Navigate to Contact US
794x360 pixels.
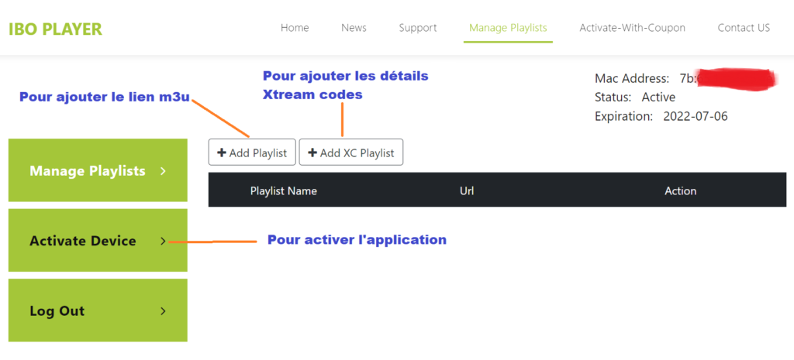coord(744,28)
